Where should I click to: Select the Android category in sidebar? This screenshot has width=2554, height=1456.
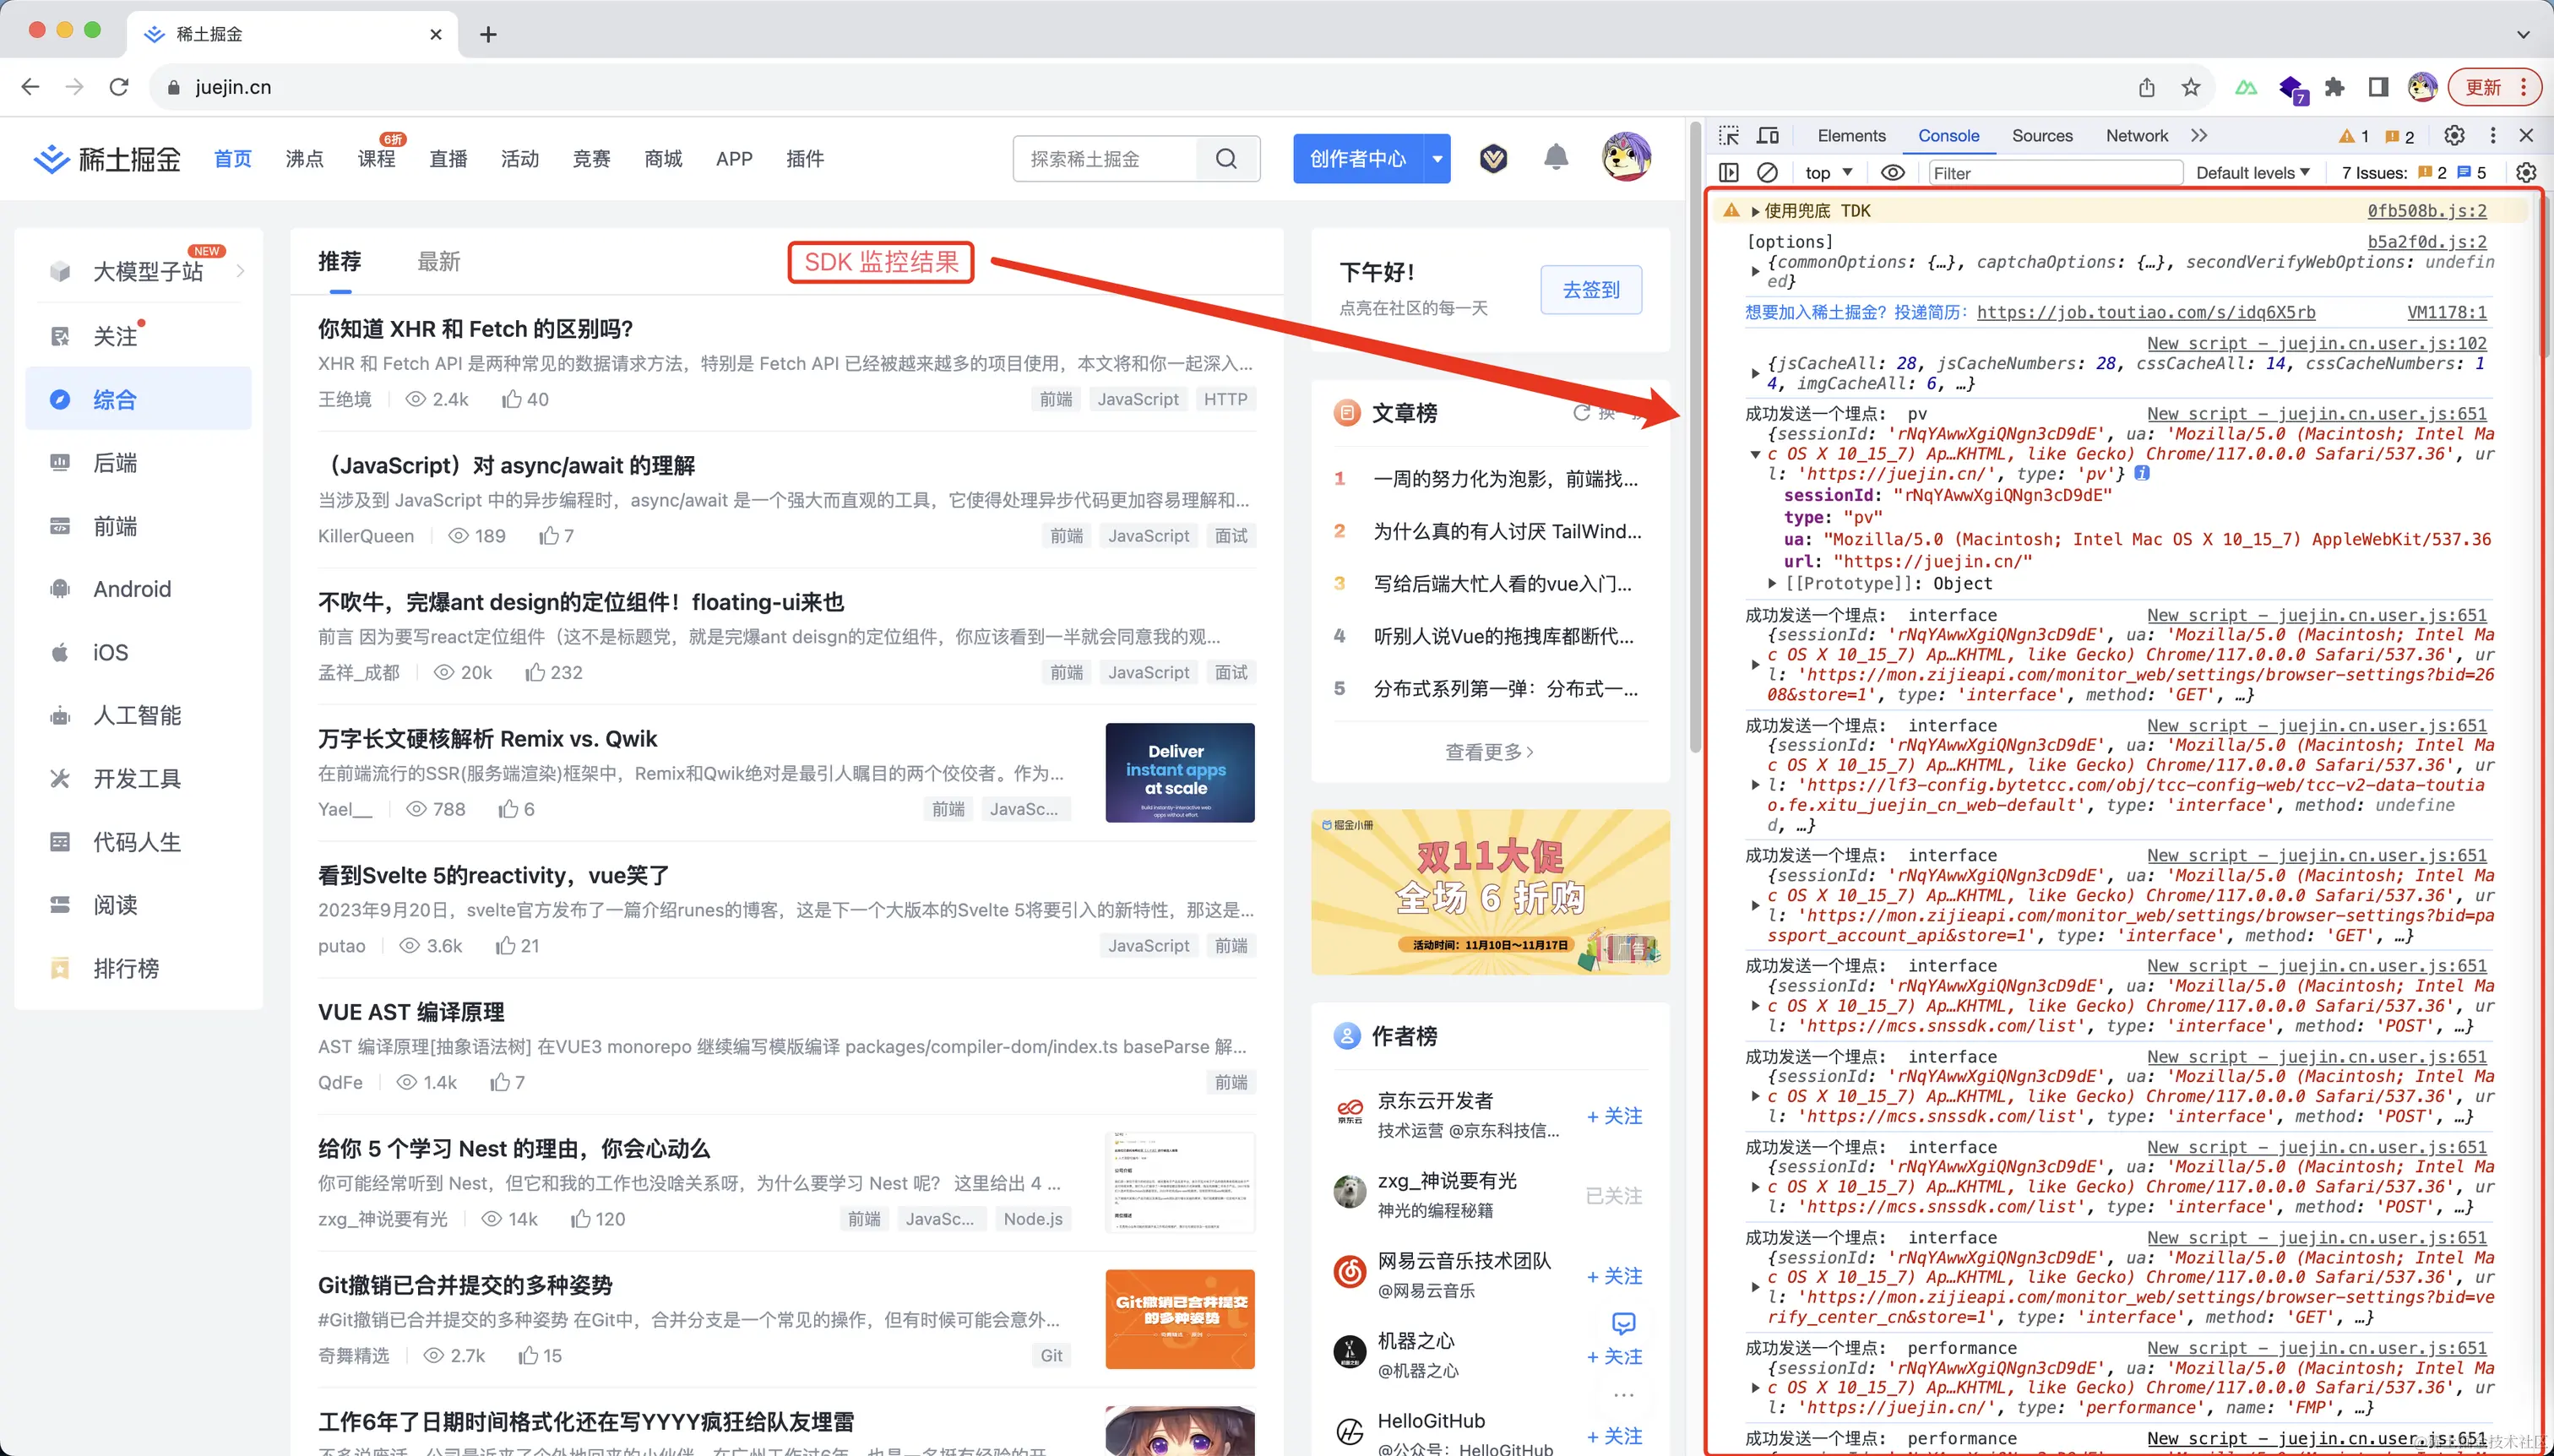click(138, 588)
